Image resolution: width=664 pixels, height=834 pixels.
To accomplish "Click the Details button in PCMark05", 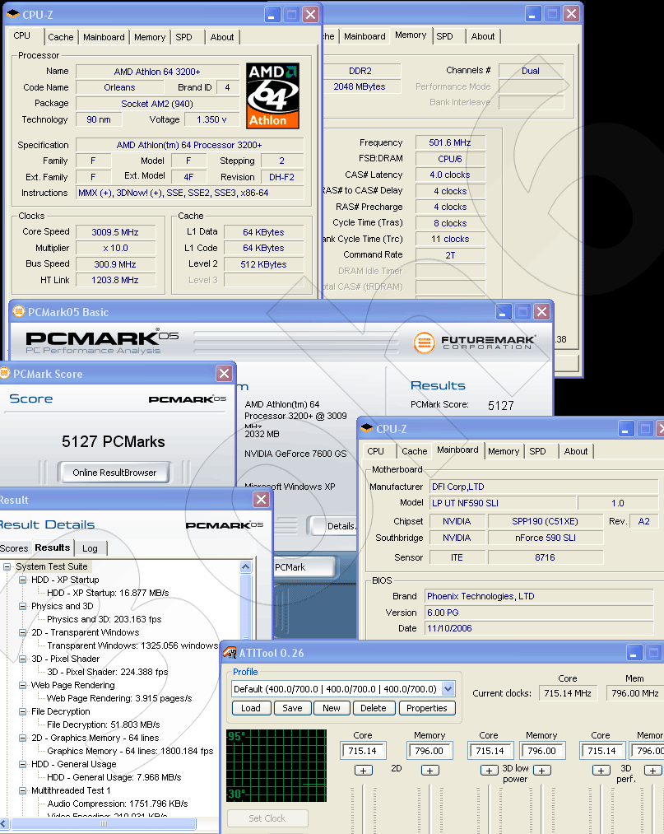I will tap(332, 526).
